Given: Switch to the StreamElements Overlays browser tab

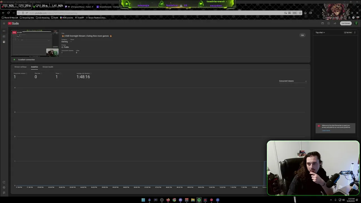Looking at the screenshot, I should [x=107, y=7].
